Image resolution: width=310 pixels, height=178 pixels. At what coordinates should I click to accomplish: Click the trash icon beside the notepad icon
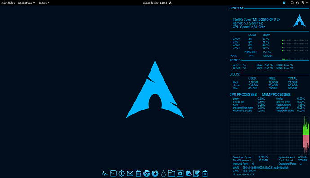[x=205, y=174]
